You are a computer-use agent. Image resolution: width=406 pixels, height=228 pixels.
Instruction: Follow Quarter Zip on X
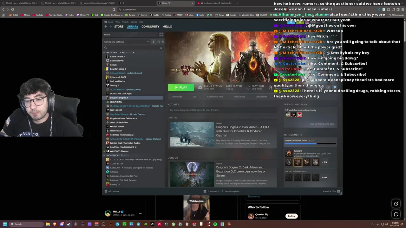pos(291,216)
